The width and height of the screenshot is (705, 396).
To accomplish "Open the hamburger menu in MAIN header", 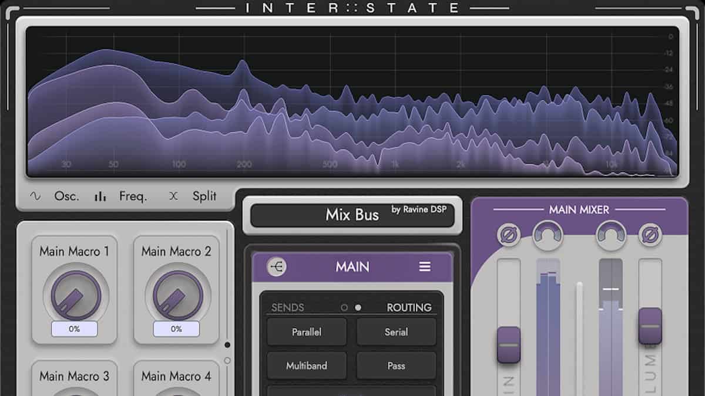I will point(425,267).
